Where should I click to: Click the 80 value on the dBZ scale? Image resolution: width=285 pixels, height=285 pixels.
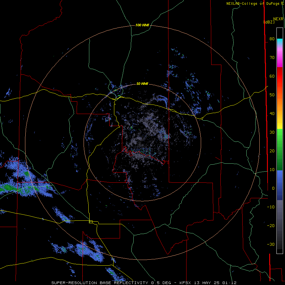click(272, 39)
